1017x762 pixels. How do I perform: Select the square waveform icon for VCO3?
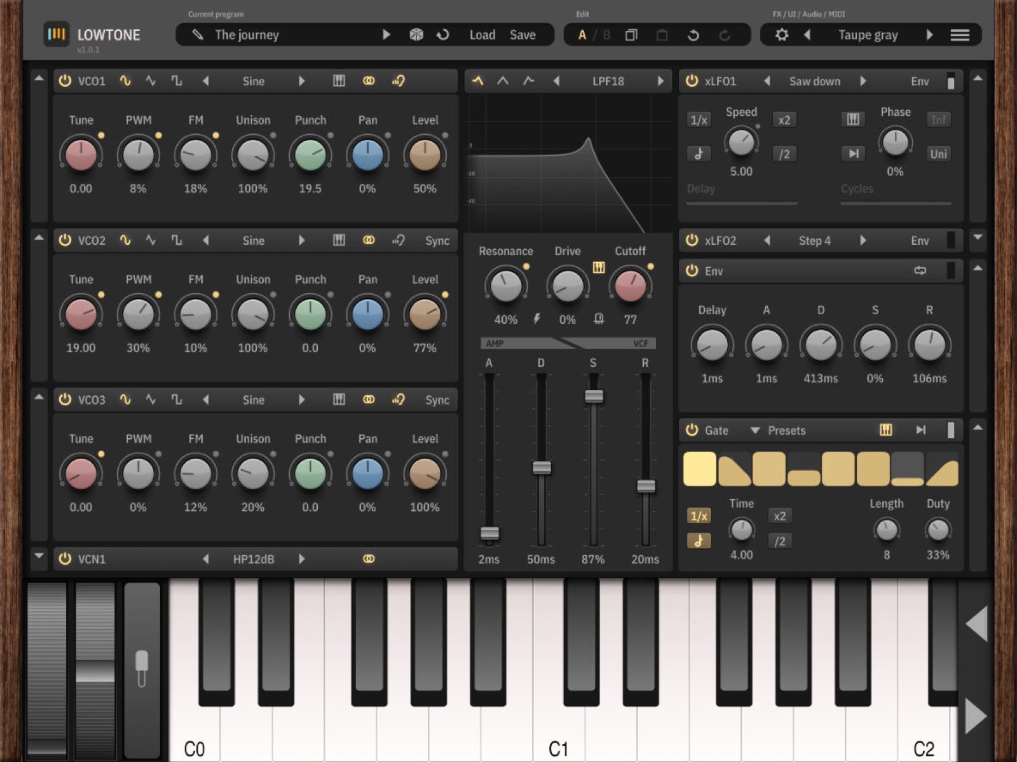pos(177,399)
